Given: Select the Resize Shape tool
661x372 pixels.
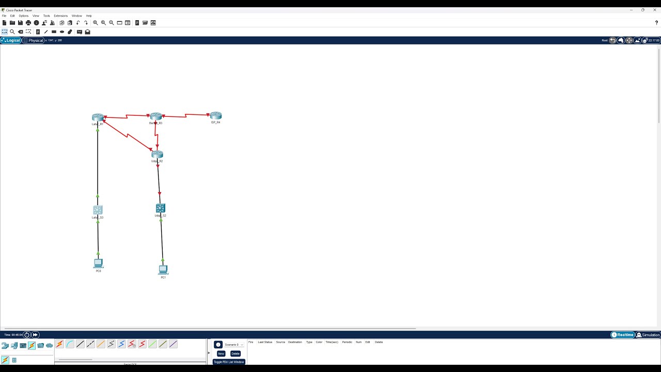Looking at the screenshot, I should coord(28,32).
